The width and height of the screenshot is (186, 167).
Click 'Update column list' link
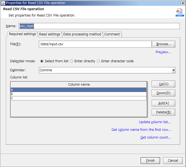point(155,122)
